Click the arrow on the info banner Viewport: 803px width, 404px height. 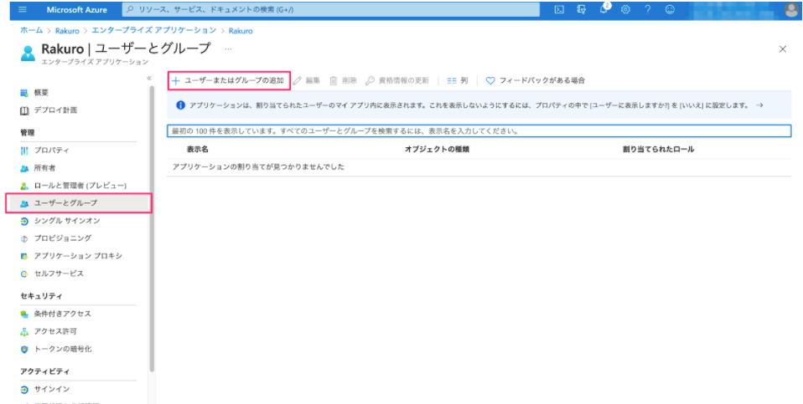click(759, 105)
